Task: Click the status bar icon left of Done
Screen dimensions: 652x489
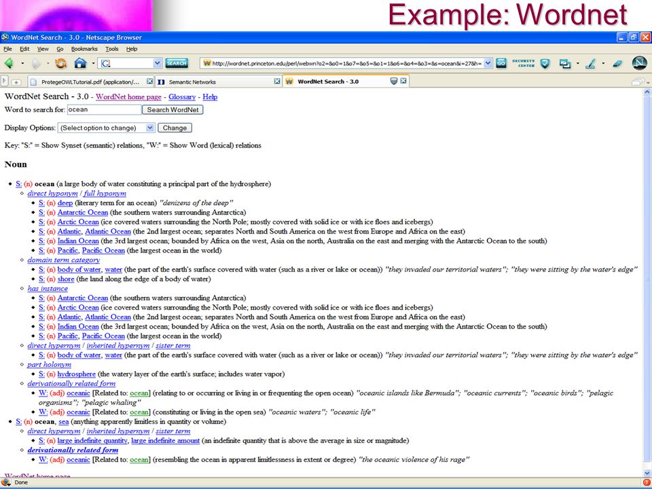Action: 6,482
